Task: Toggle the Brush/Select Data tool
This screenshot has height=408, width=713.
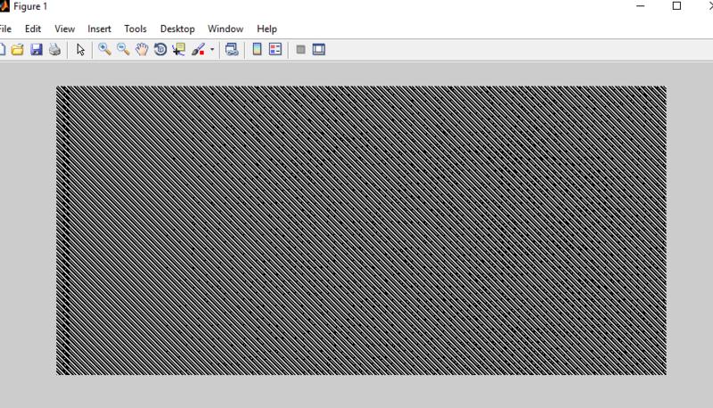Action: coord(198,50)
